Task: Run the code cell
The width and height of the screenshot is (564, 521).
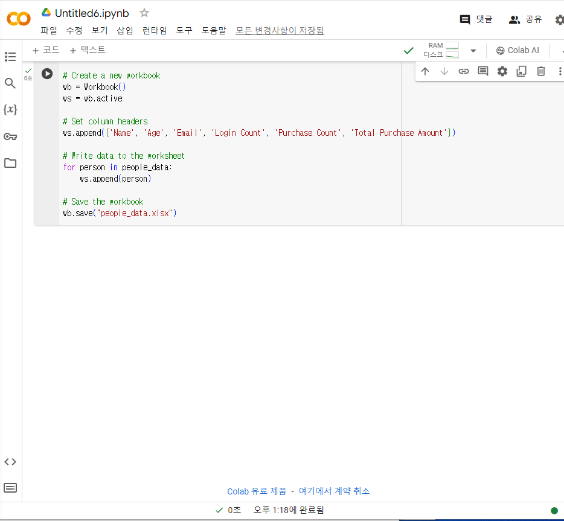Action: (47, 74)
